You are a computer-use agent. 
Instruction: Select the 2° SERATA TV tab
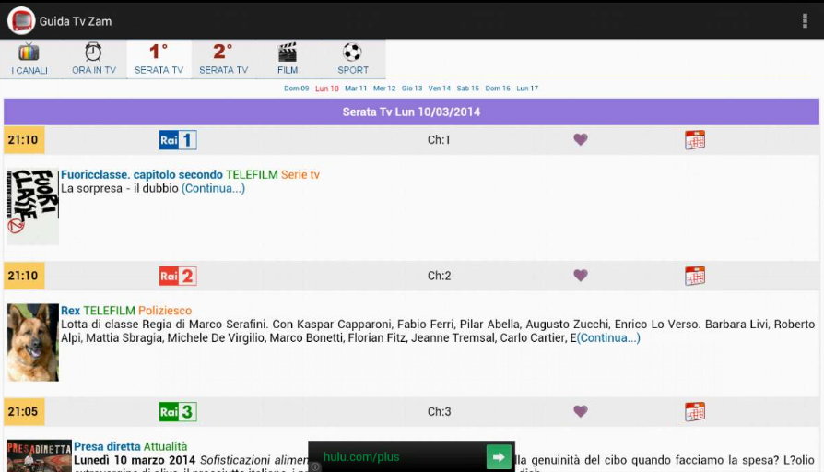[x=223, y=59]
